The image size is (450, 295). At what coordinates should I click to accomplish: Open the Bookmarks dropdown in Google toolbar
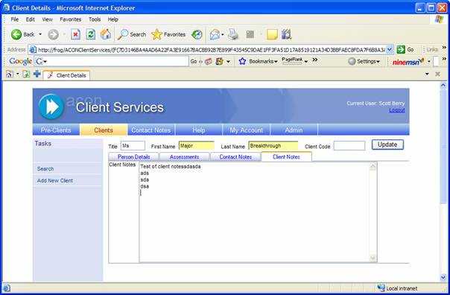258,61
